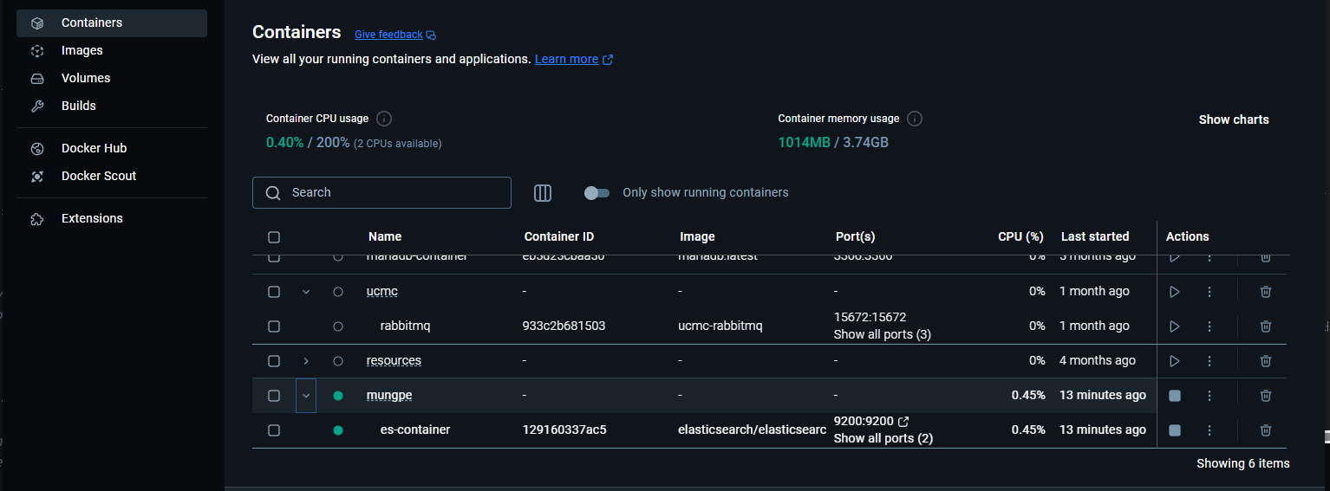Delete the ucmc group
The width and height of the screenshot is (1330, 491).
point(1266,292)
